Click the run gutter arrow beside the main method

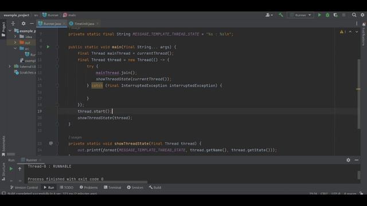pyautogui.click(x=48, y=47)
